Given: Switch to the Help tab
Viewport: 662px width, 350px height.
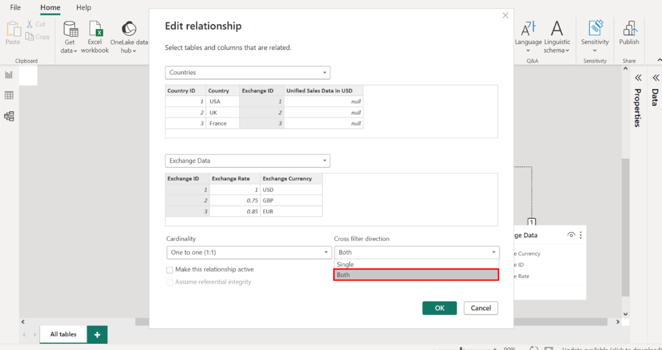Looking at the screenshot, I should tap(83, 7).
